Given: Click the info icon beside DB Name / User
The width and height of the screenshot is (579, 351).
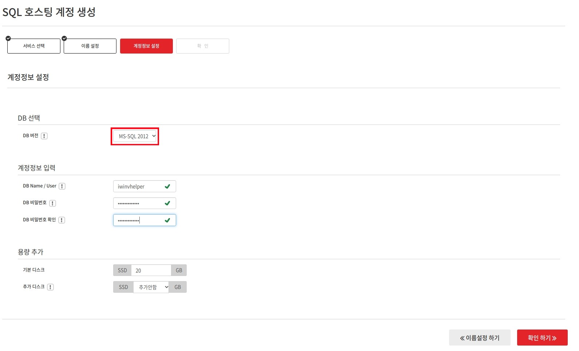Looking at the screenshot, I should [62, 186].
